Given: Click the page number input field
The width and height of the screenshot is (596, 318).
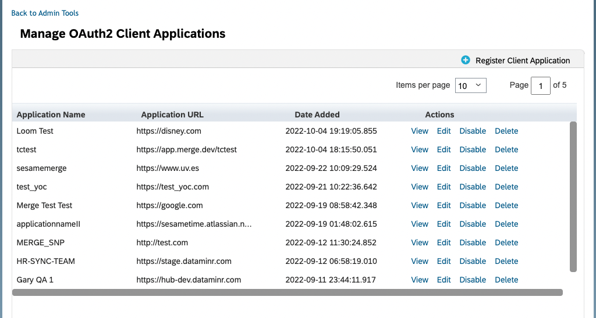Looking at the screenshot, I should (x=540, y=86).
